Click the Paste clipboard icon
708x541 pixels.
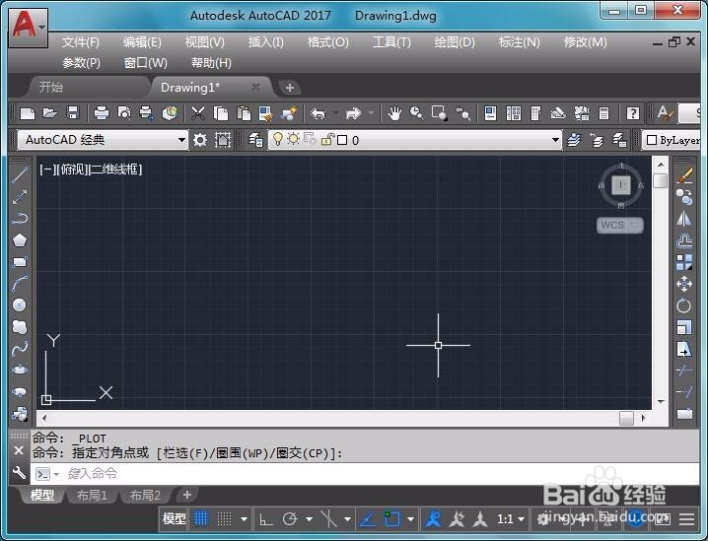244,112
